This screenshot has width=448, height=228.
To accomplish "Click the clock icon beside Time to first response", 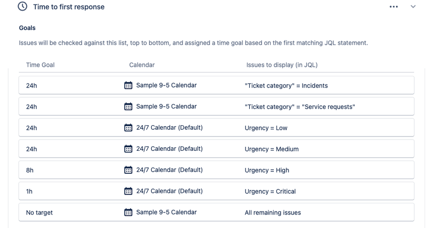I will coord(22,6).
